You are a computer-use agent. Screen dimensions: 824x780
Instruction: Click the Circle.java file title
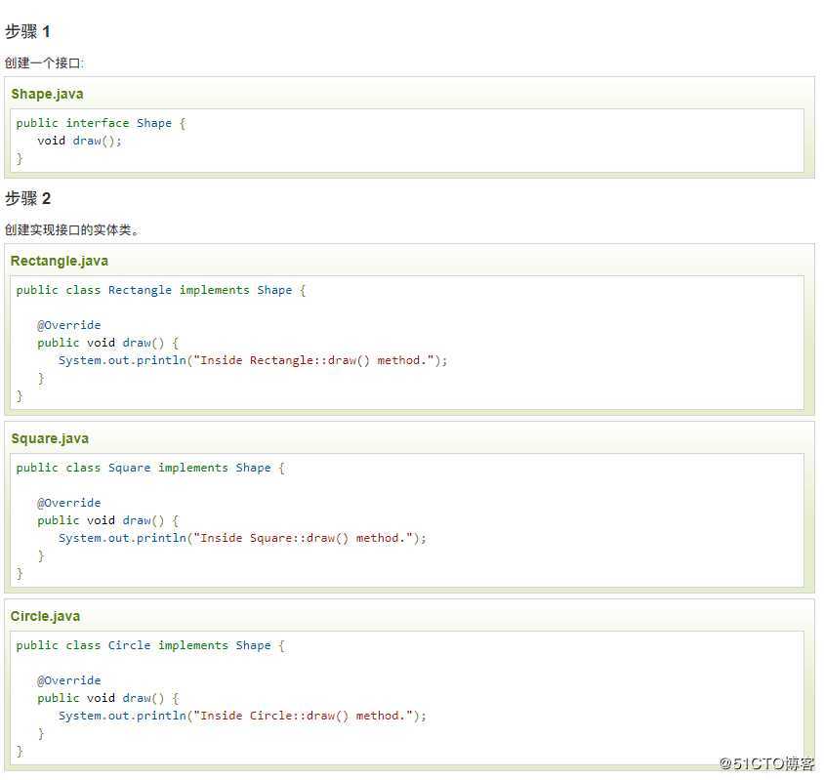[x=46, y=617]
